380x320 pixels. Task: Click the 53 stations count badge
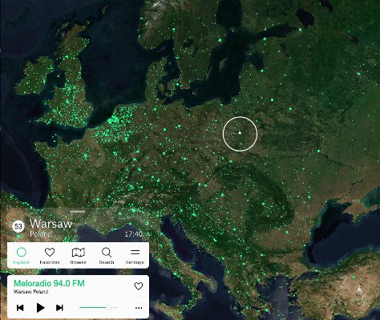18,227
